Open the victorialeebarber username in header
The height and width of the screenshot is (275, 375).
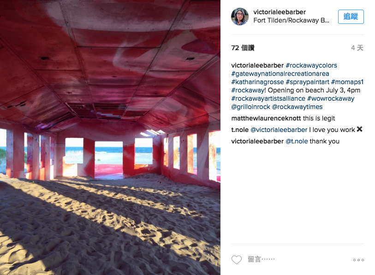[x=280, y=12]
